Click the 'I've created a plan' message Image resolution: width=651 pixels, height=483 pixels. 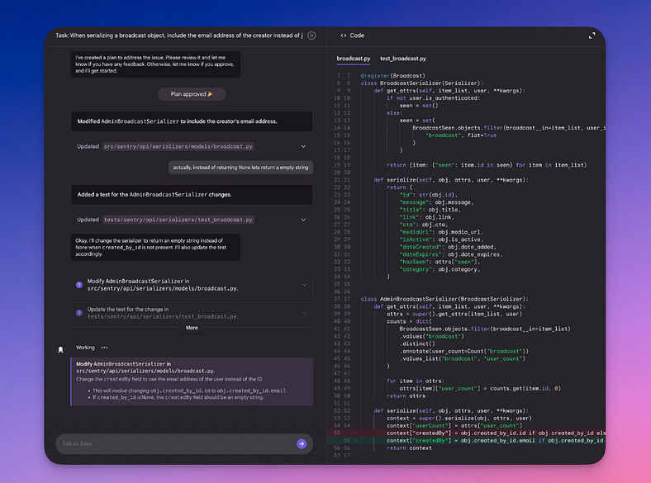(155, 64)
